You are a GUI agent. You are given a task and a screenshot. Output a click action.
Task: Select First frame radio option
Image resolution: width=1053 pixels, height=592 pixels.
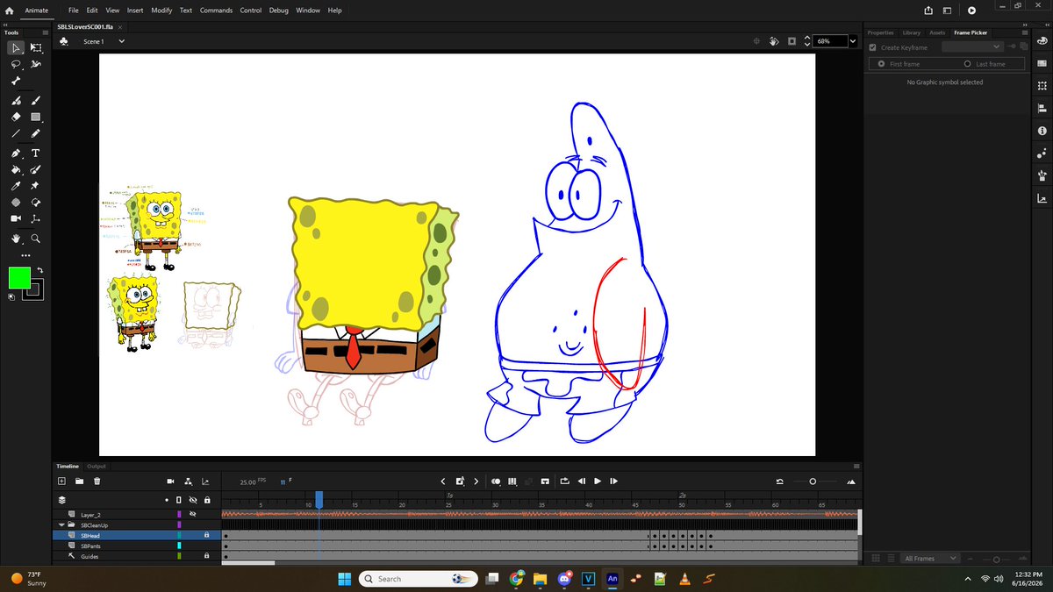pos(881,64)
